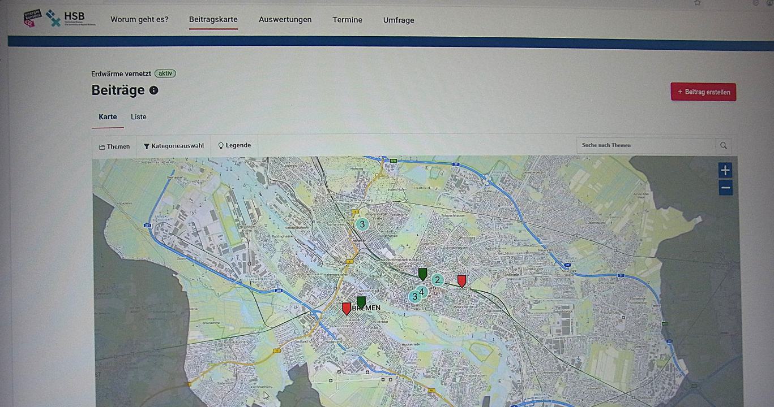
Task: Show the map Legende
Action: click(234, 145)
